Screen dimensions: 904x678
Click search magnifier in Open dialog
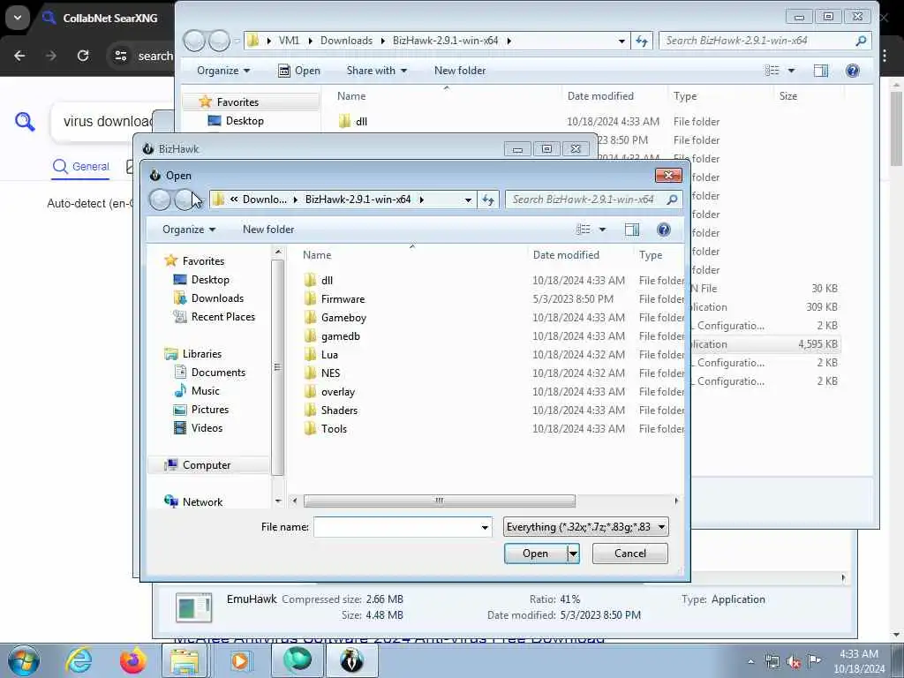click(672, 200)
